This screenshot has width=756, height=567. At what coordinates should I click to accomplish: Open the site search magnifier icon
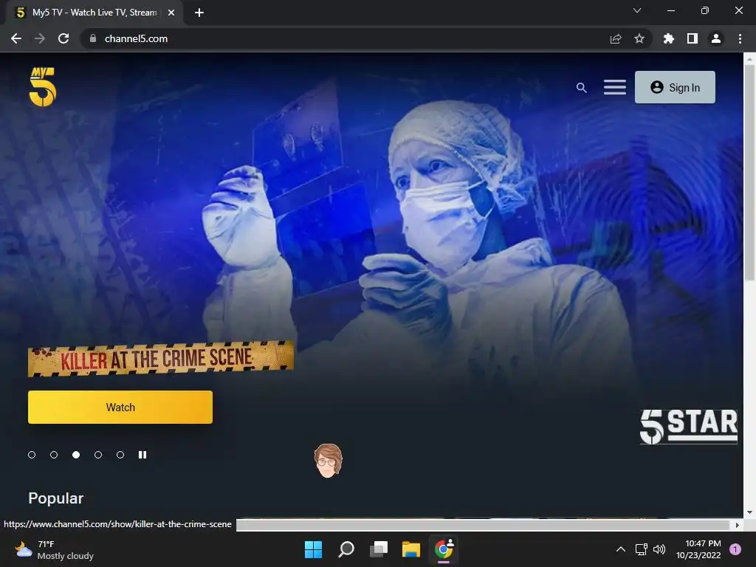click(x=582, y=88)
